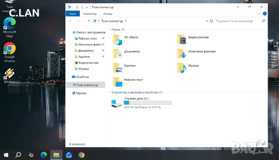The image size is (279, 160).
Task: Open taskbar Search magnifier
Action: tap(18, 155)
